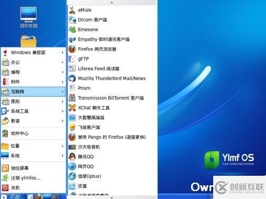The image size is (266, 199).
Task: Click the 优蛋 icon
Action: click(72, 186)
